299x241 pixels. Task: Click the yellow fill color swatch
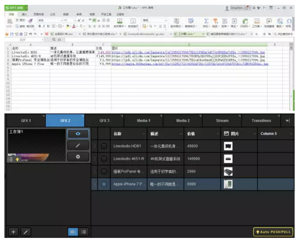tap(68, 26)
